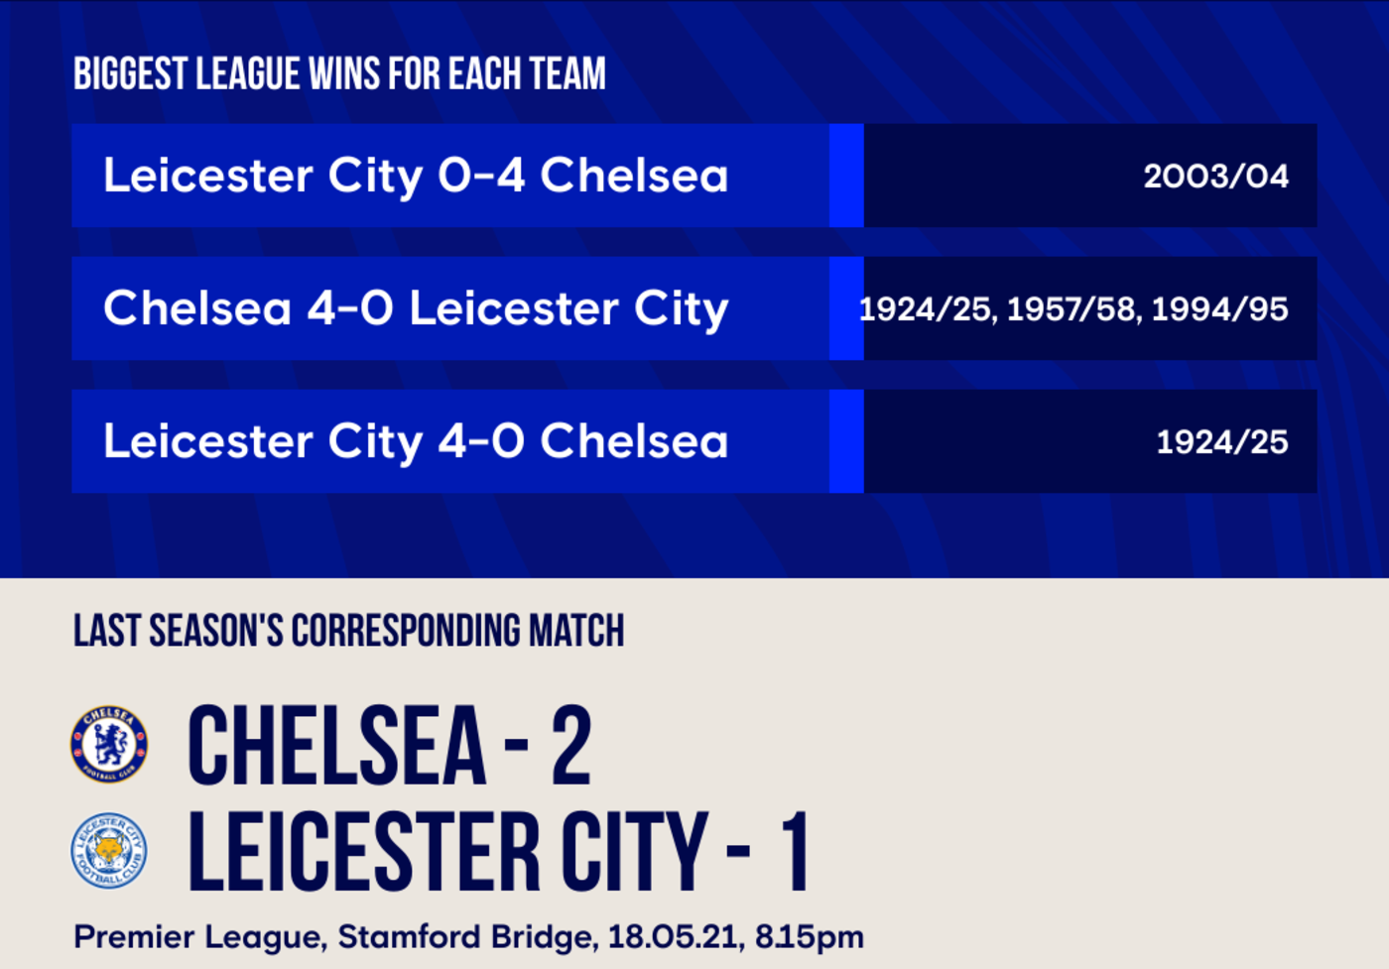Image resolution: width=1389 pixels, height=969 pixels.
Task: Click the Chelsea - 2 score text
Action: [x=390, y=746]
